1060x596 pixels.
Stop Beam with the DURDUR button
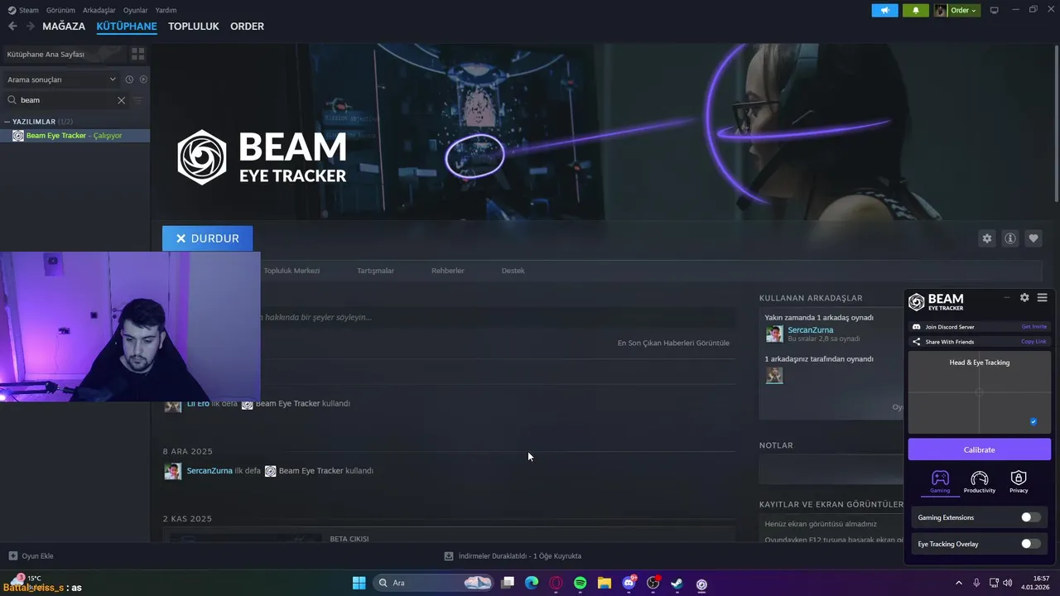(x=208, y=238)
